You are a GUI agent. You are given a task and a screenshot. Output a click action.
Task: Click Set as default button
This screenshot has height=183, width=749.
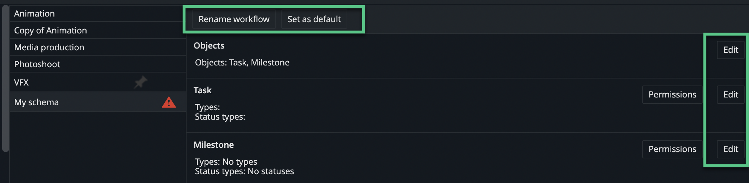(314, 19)
